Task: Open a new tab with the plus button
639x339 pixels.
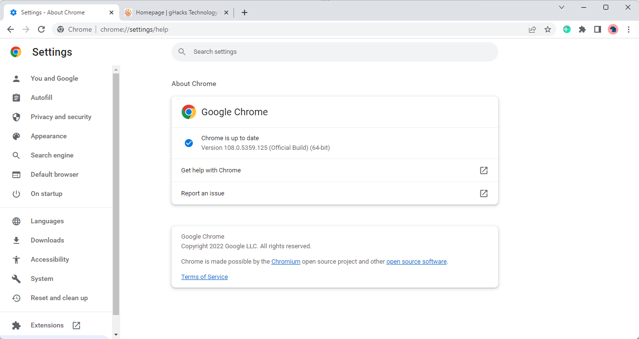Action: (x=245, y=12)
